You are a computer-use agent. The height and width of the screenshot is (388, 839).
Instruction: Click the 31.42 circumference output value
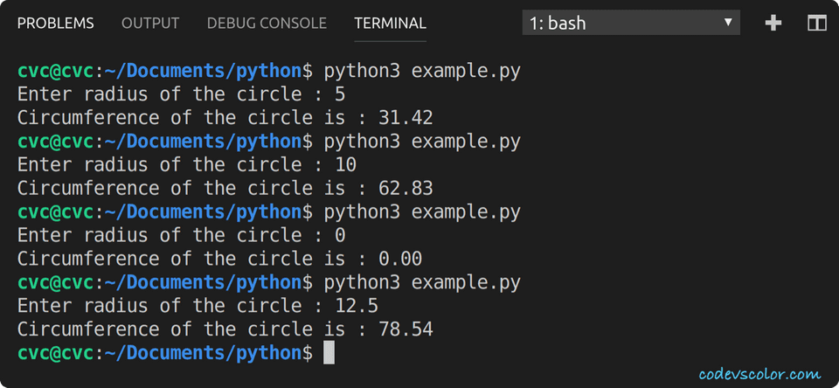406,118
